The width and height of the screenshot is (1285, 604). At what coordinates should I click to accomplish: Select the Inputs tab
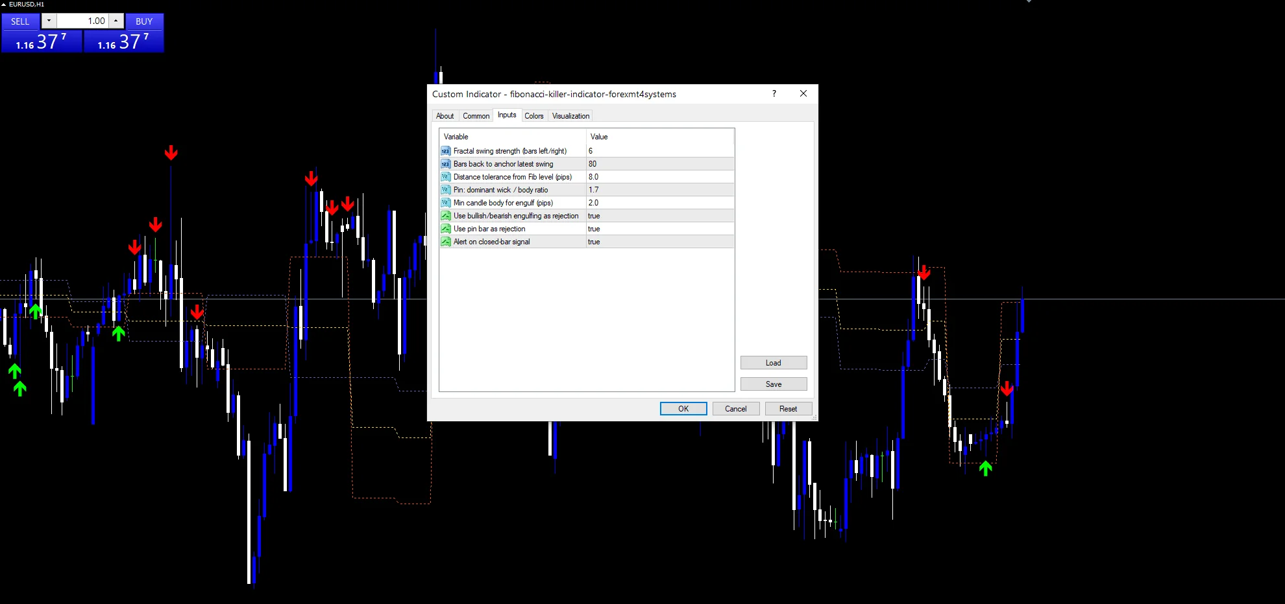point(507,115)
